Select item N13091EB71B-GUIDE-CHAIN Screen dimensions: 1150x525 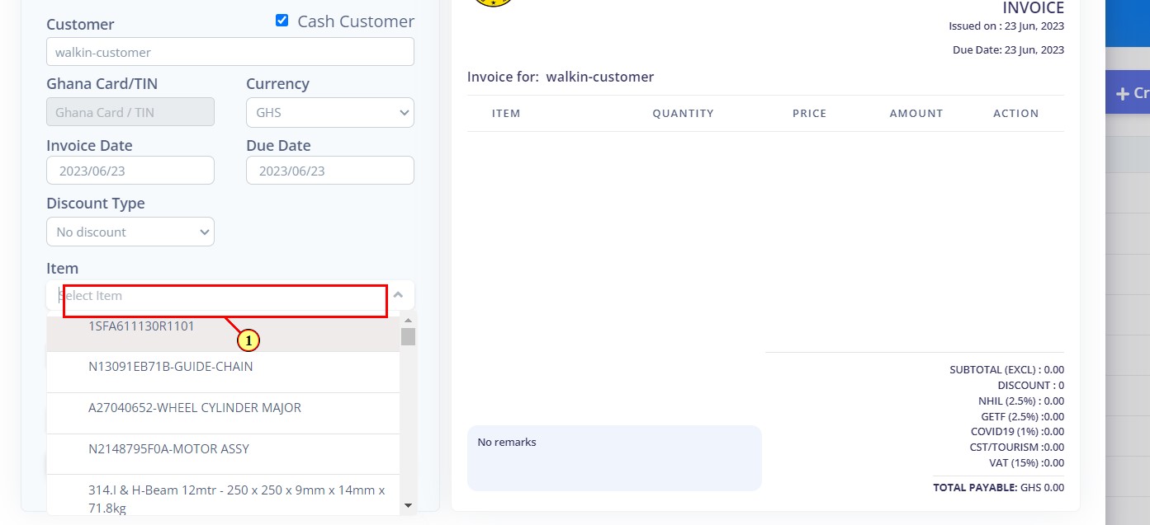click(223, 373)
